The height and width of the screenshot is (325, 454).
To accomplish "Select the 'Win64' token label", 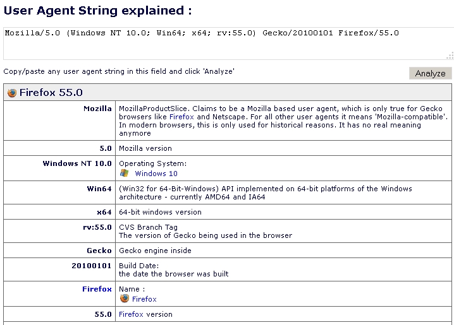I will tap(99, 189).
